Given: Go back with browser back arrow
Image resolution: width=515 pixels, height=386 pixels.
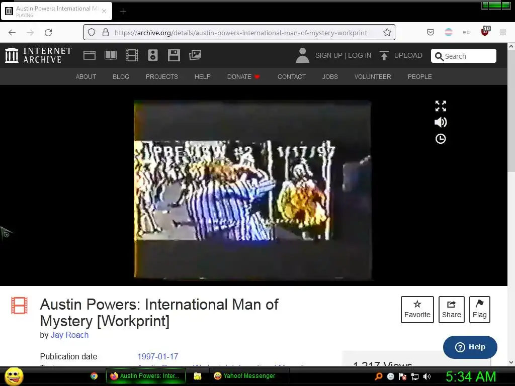Looking at the screenshot, I should coord(12,33).
